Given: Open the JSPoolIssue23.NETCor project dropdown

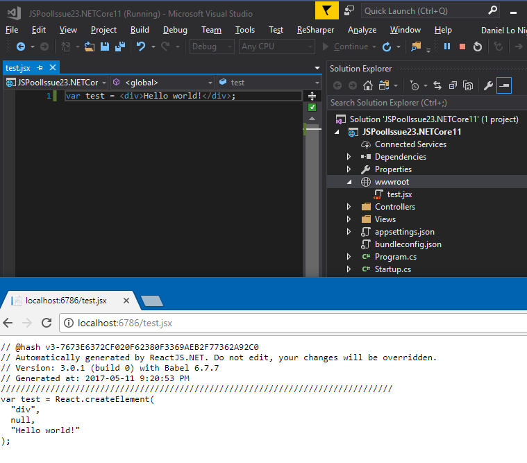Looking at the screenshot, I should (x=56, y=83).
